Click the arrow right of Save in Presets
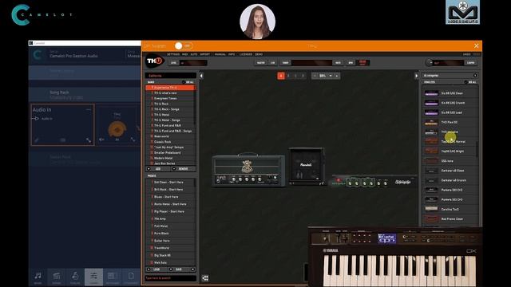The image size is (511, 287). pyautogui.click(x=192, y=269)
